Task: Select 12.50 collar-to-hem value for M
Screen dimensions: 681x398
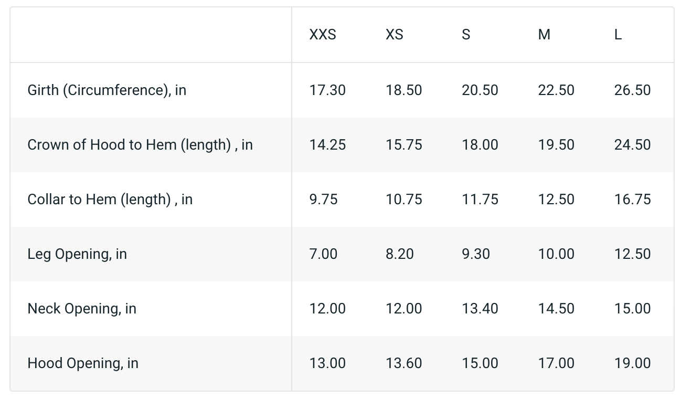Action: (556, 200)
